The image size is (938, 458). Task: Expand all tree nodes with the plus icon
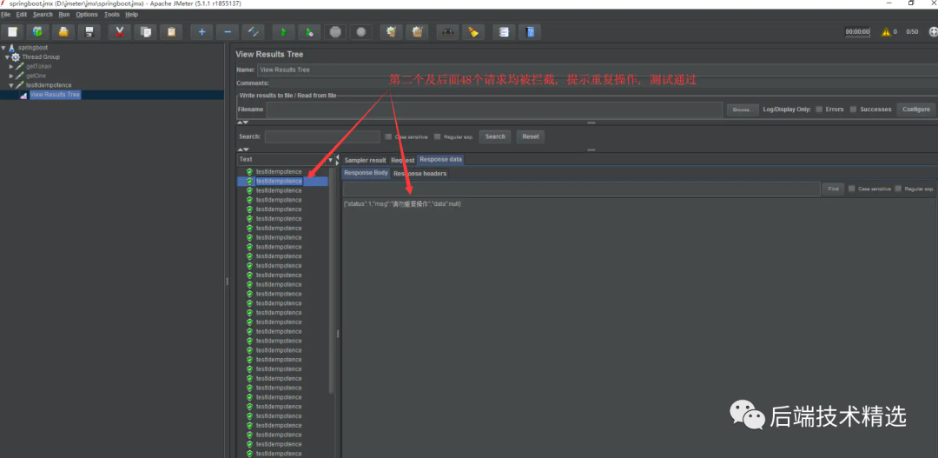click(201, 32)
